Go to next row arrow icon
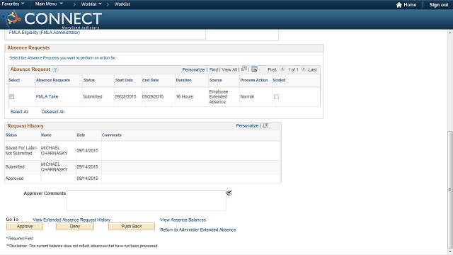 [x=304, y=69]
